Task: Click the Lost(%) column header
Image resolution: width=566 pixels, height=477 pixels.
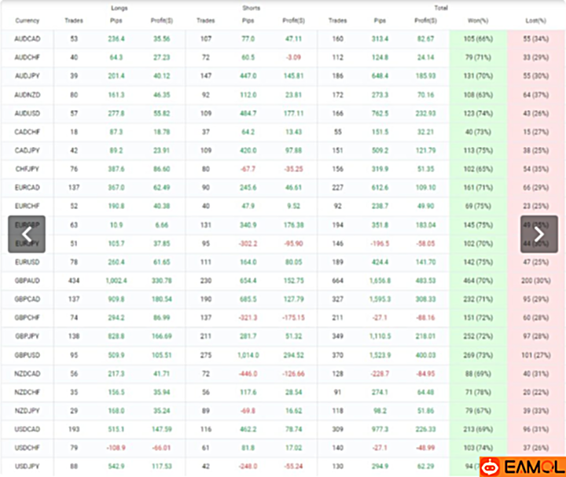Action: (x=537, y=20)
